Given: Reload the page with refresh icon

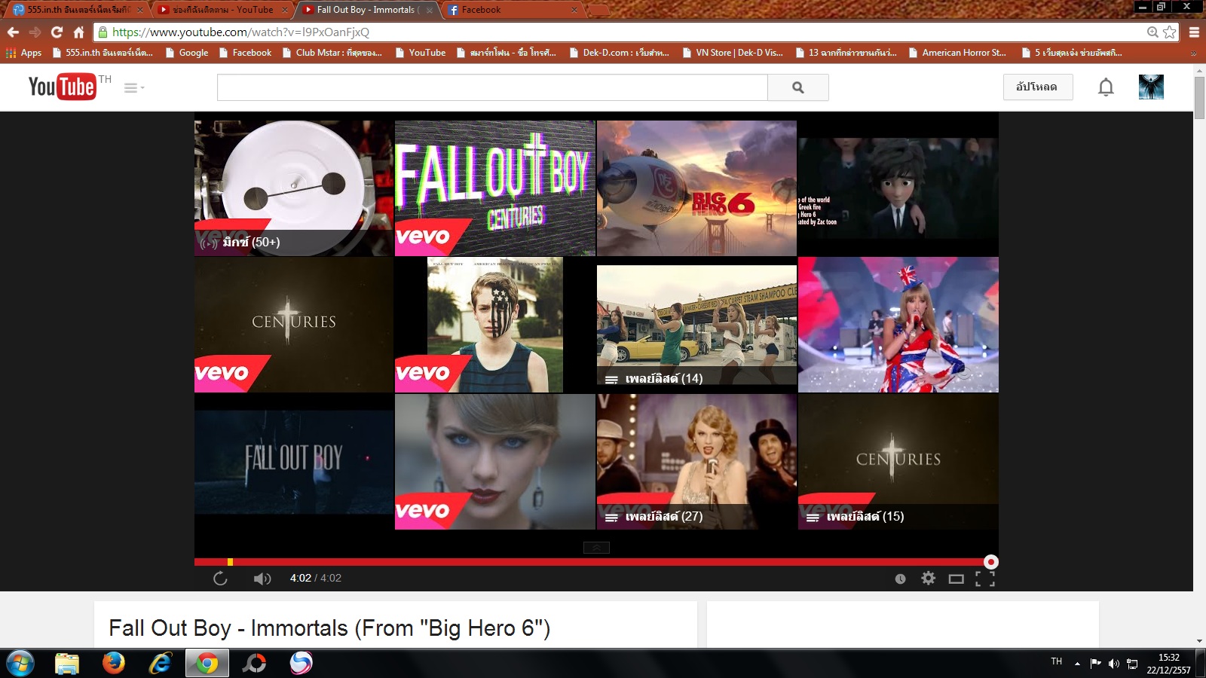Looking at the screenshot, I should [x=57, y=32].
